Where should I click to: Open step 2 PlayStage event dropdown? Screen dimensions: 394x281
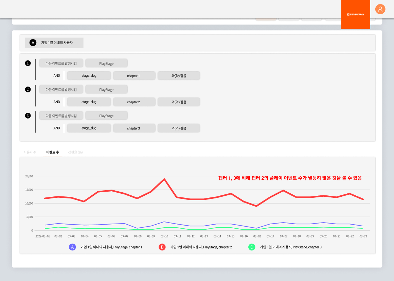pyautogui.click(x=106, y=89)
